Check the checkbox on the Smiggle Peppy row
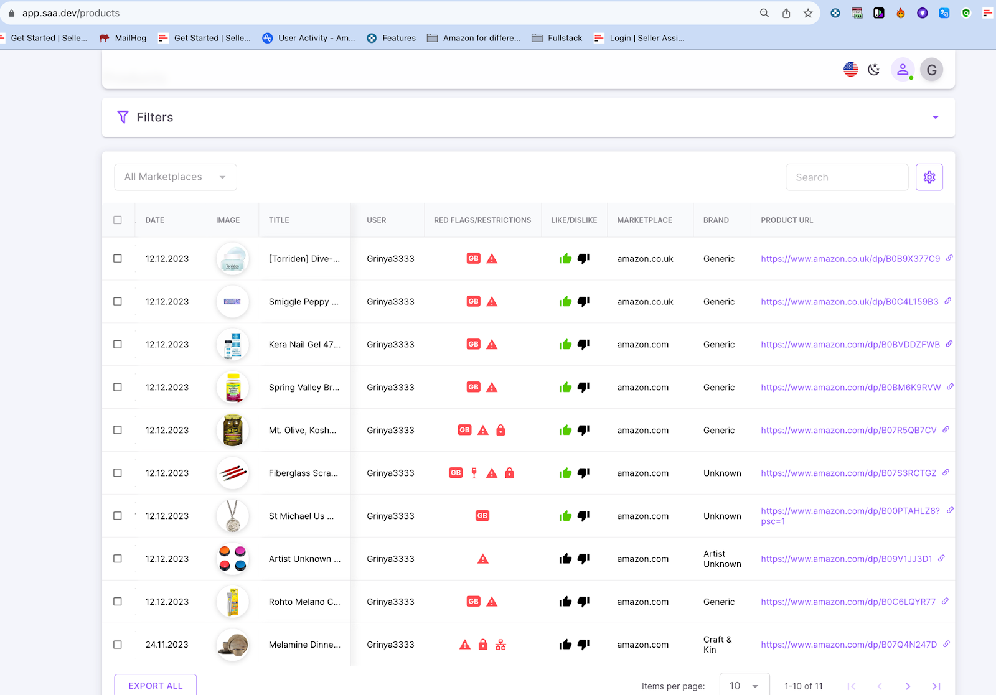996x695 pixels. point(118,301)
